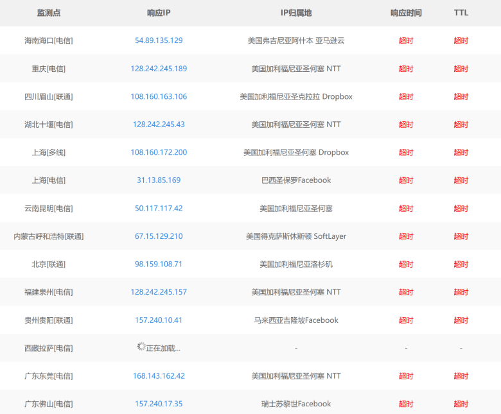Viewport: 501px width, 414px height.
Task: Click location 美国加利福尼亚洛杉矶
Action: [296, 264]
